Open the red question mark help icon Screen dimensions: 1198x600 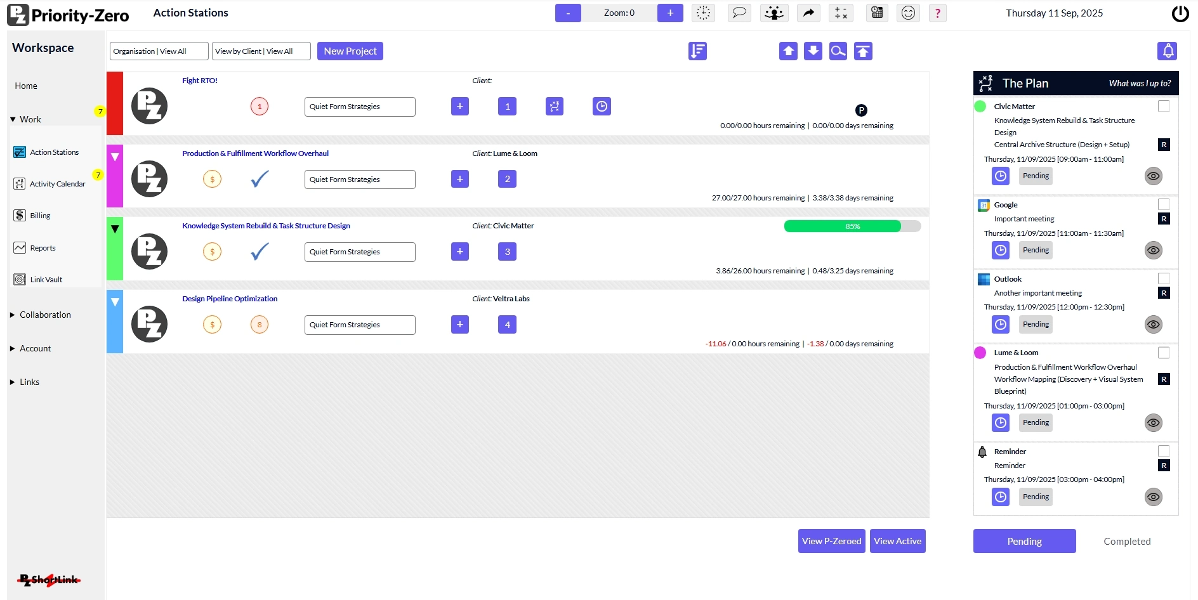pos(937,13)
